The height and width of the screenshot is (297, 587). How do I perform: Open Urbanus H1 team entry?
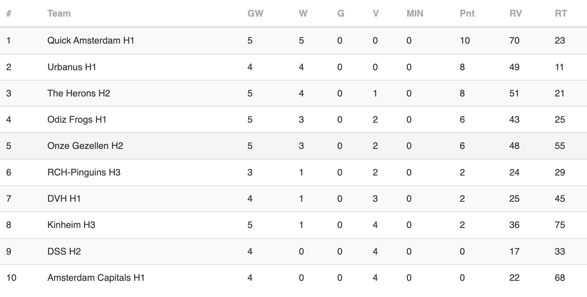pos(72,67)
